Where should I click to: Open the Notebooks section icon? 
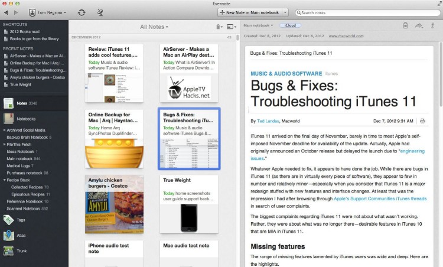pos(8,119)
